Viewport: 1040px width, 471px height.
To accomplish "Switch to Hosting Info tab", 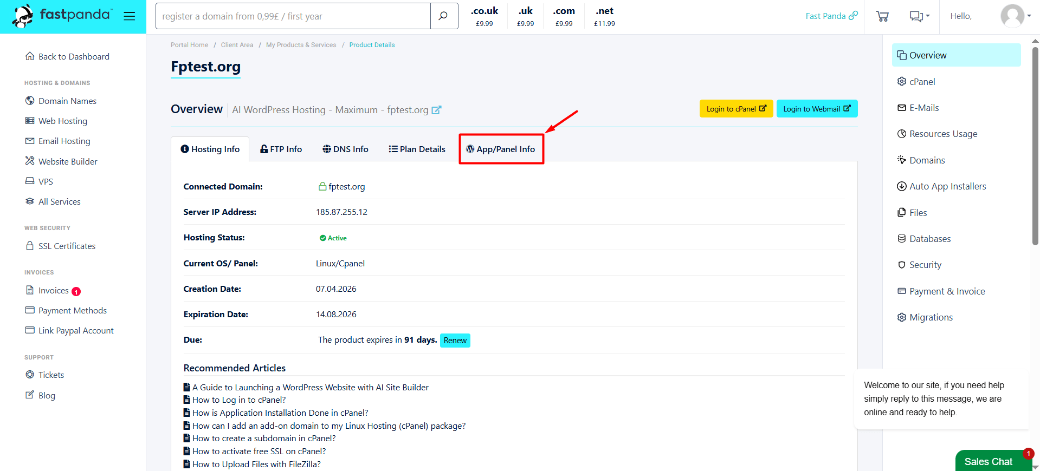I will coord(210,149).
